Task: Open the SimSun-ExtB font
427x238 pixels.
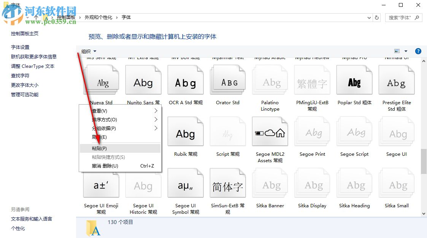Action: [227, 183]
